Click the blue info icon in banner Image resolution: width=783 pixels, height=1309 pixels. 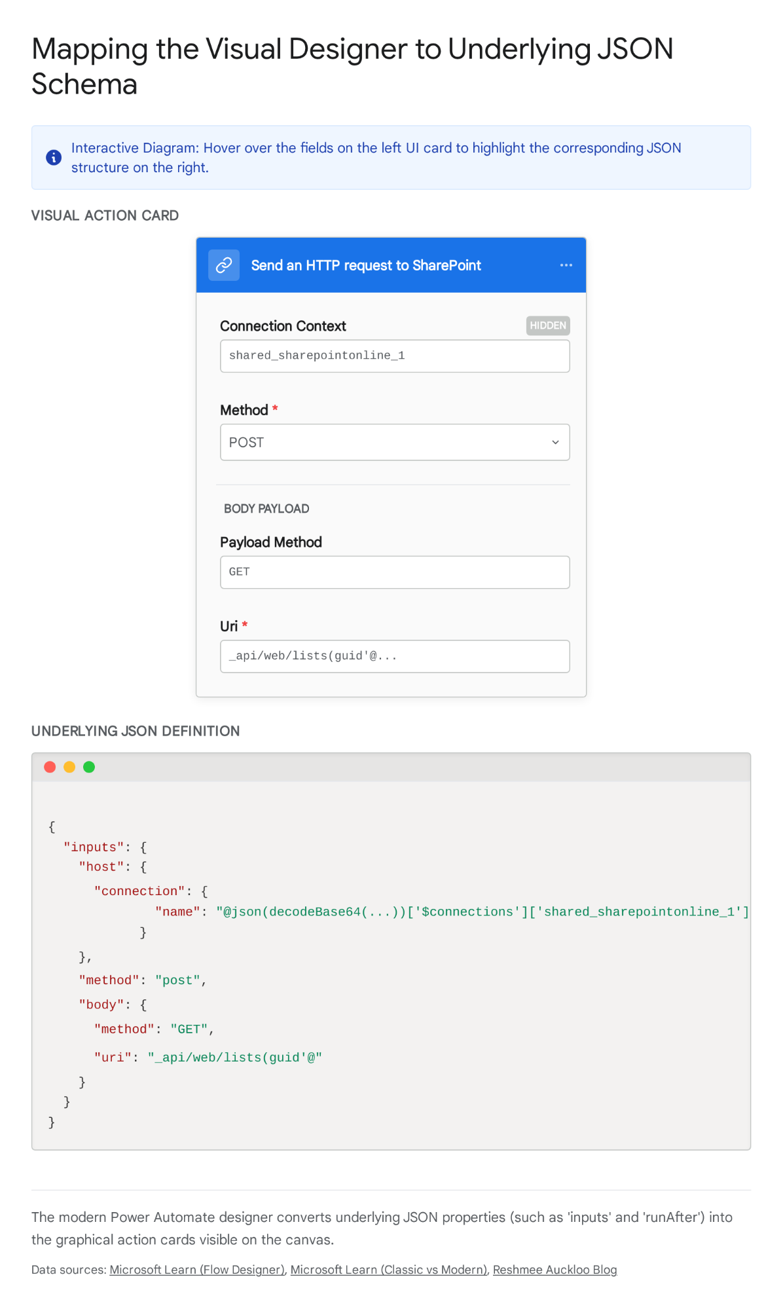click(x=54, y=158)
